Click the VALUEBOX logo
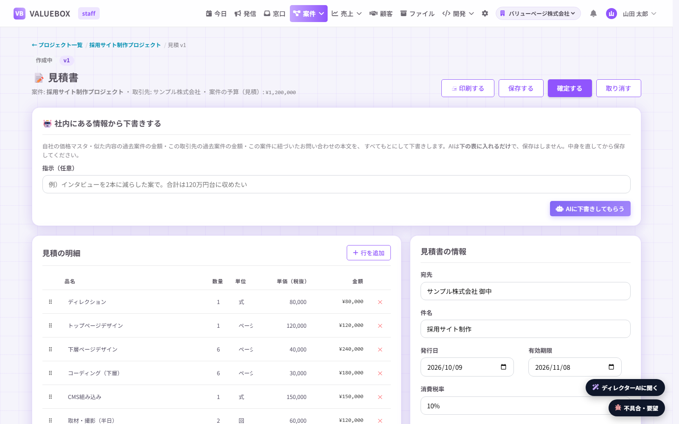Image resolution: width=679 pixels, height=424 pixels. click(42, 14)
